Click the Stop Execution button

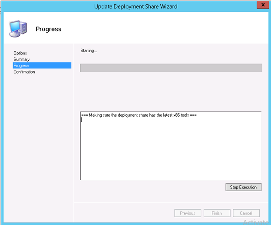pyautogui.click(x=243, y=187)
